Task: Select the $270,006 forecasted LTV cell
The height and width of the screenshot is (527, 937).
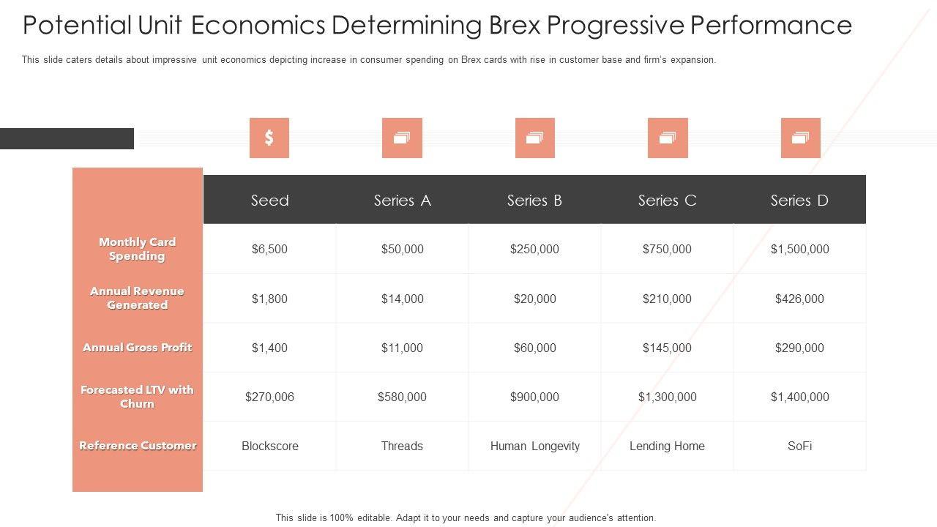Action: coord(269,397)
